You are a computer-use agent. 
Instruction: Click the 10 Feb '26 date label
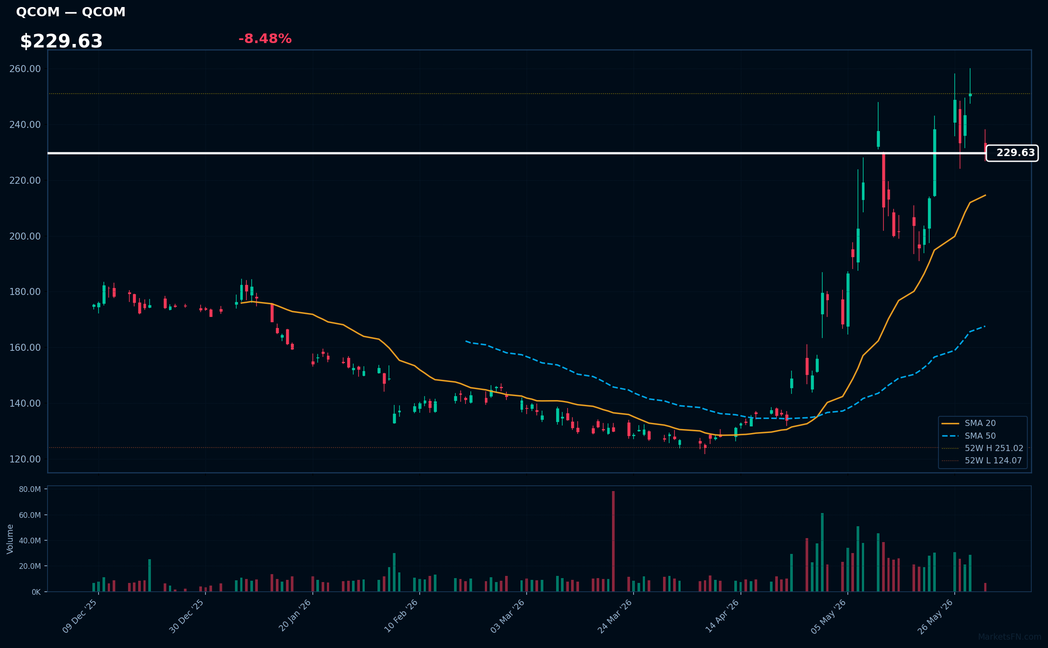[401, 616]
